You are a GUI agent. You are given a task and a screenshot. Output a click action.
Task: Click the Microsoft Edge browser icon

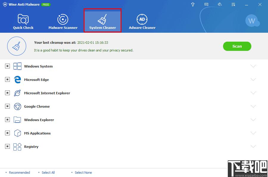(x=18, y=79)
